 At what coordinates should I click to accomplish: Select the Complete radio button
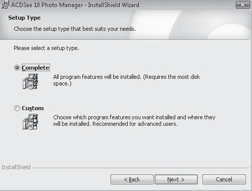[x=17, y=68]
